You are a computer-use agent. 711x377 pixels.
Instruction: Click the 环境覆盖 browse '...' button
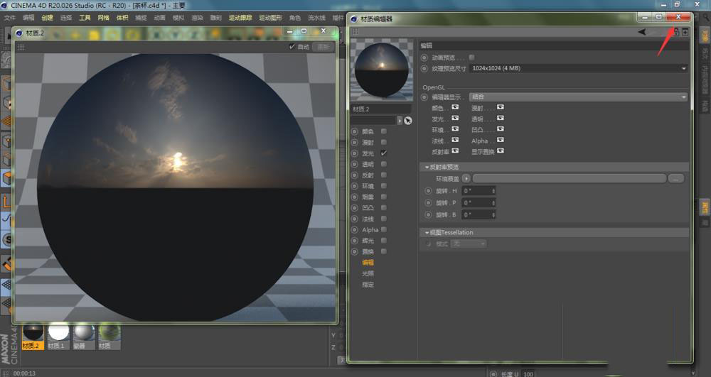[x=675, y=179]
